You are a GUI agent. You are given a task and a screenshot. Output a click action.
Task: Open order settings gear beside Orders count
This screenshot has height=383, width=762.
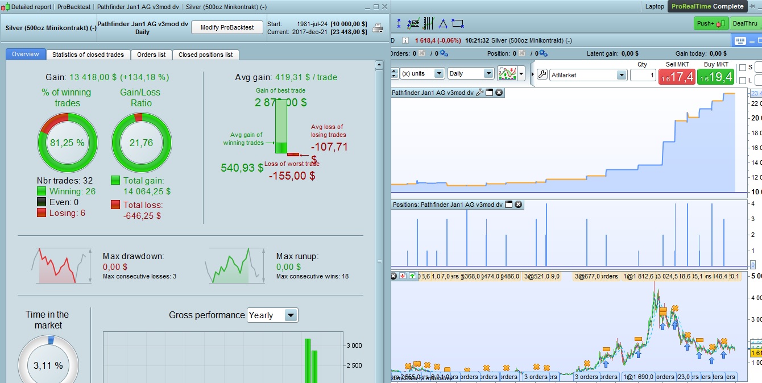coord(444,53)
